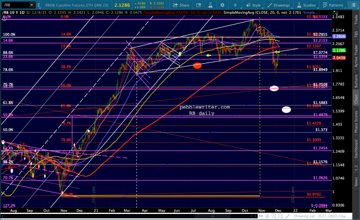Zoom out with the magnifier minus icon
This screenshot has width=360, height=220.
[281, 216]
